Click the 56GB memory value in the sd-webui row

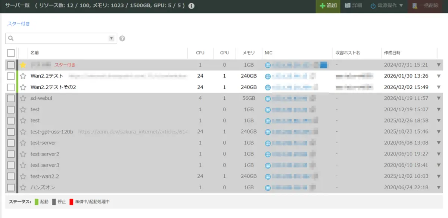point(248,99)
